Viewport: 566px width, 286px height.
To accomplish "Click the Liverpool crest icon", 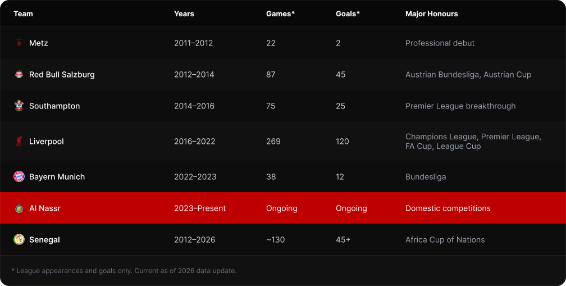I will click(x=19, y=141).
